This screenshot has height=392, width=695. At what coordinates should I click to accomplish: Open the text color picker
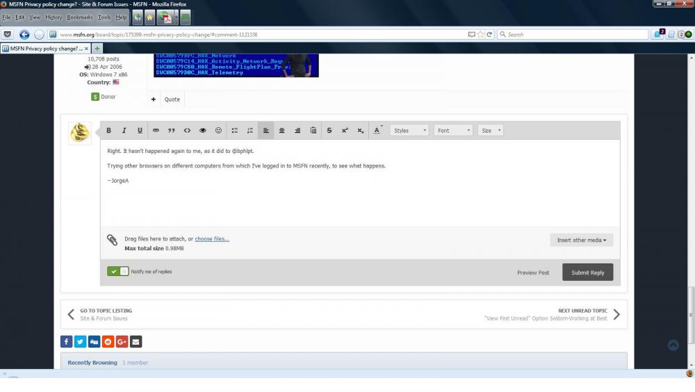pos(377,131)
